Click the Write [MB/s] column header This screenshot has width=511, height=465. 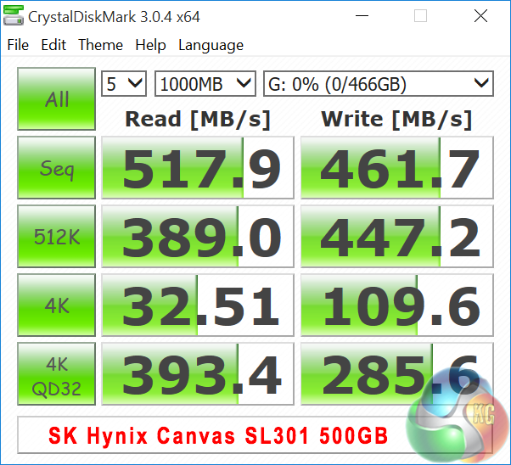tap(396, 120)
